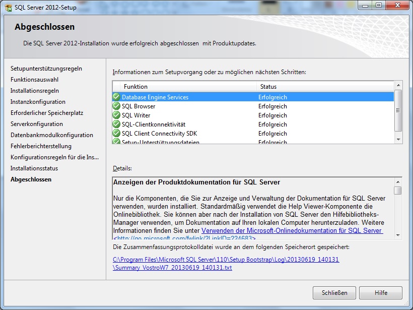Close the setup window with X button
Screen dimensions: 413x310
coord(397,6)
